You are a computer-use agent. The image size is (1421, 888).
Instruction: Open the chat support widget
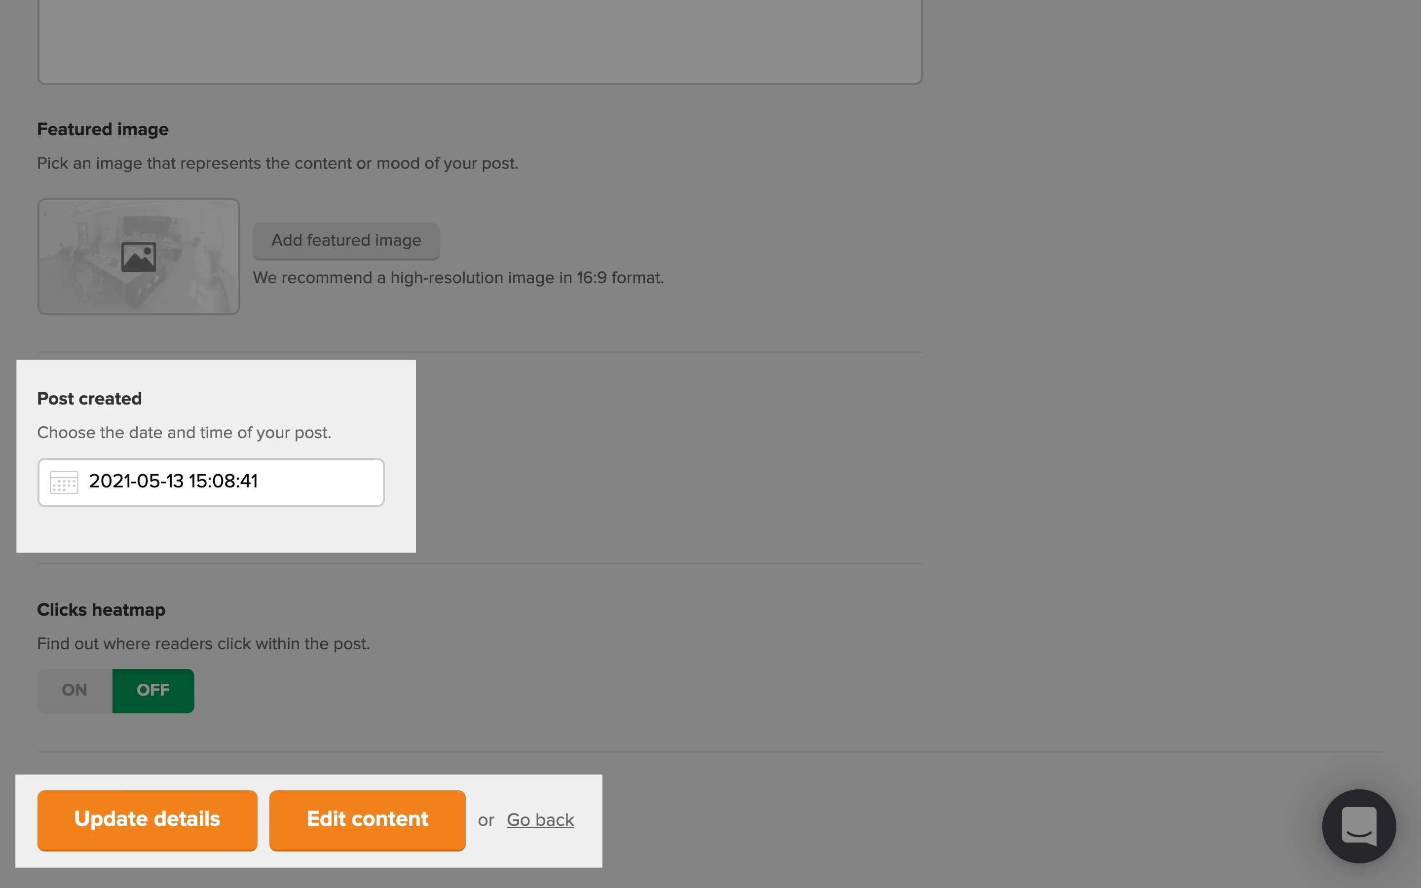(x=1358, y=826)
